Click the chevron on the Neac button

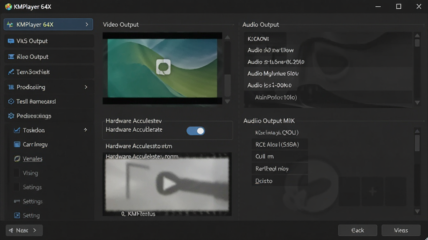(x=35, y=230)
